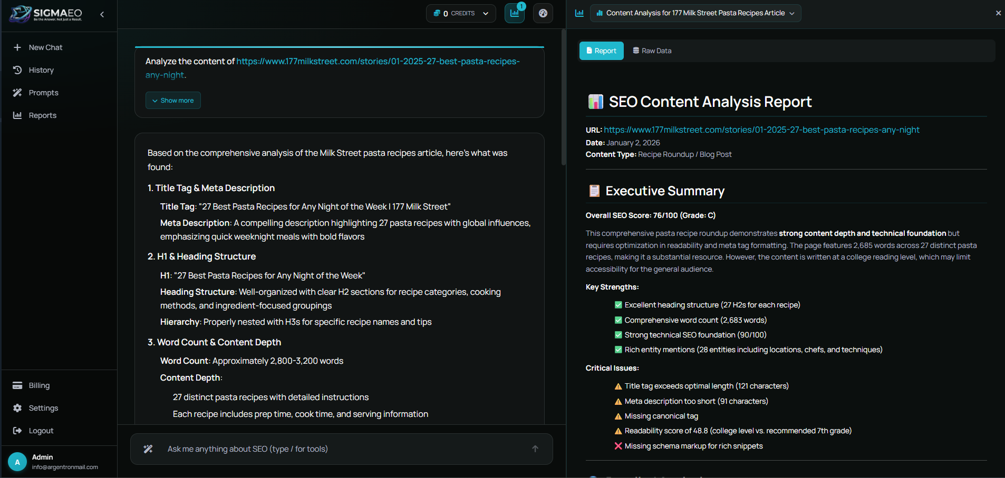
Task: Click the Prompts wand sidebar icon
Action: coord(17,93)
